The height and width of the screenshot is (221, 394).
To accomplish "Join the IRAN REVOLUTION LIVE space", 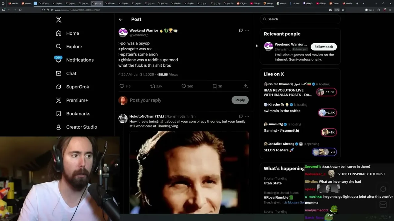I will (287, 92).
